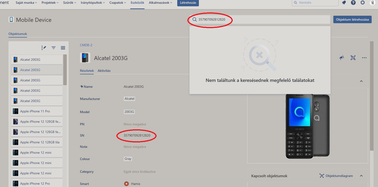
Task: Click the Gray colour tag
Action: [128, 159]
